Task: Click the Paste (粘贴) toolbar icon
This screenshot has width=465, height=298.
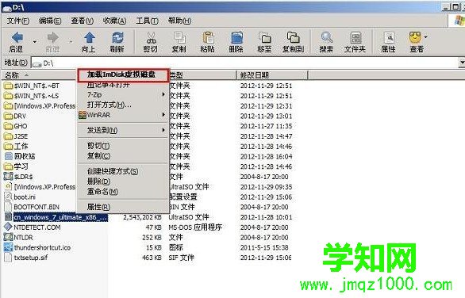Action: (208, 38)
